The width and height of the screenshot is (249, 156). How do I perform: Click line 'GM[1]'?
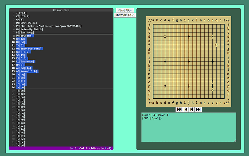click(20, 20)
